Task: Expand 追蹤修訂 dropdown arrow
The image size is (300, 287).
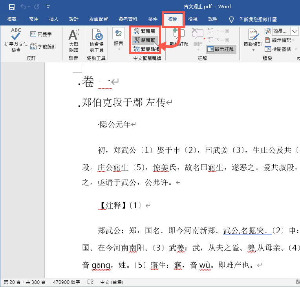Action: click(254, 50)
